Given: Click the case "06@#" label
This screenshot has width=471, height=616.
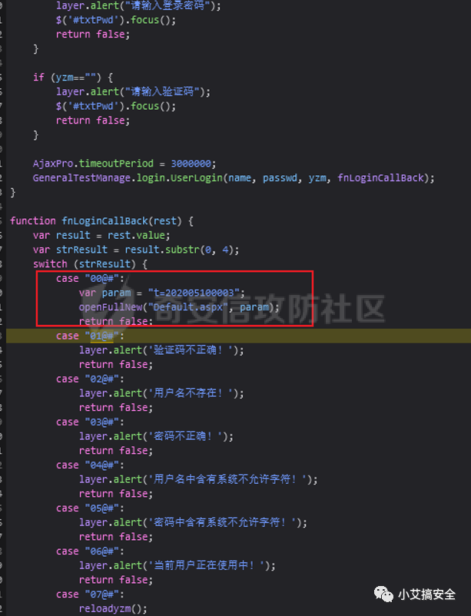Looking at the screenshot, I should (x=90, y=551).
